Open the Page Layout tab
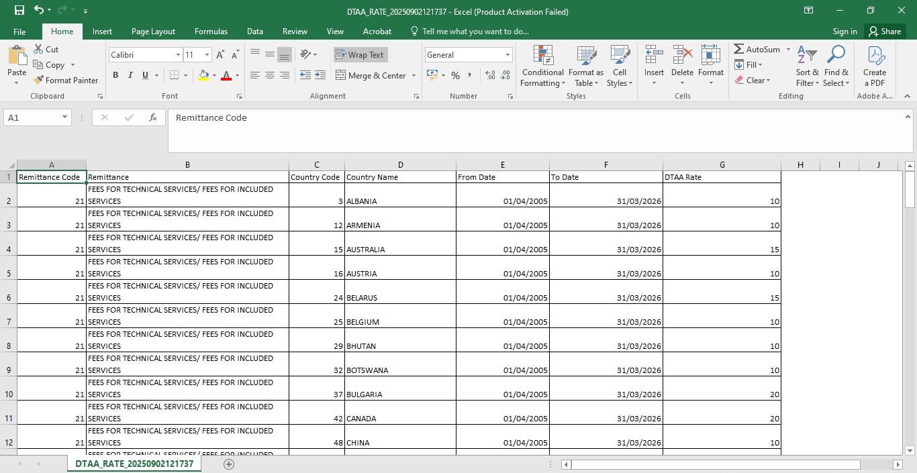Image resolution: width=917 pixels, height=473 pixels. pyautogui.click(x=153, y=32)
